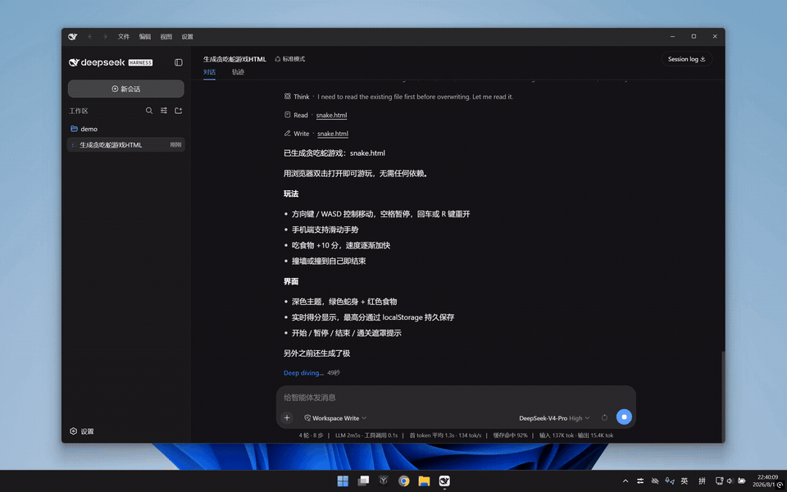The width and height of the screenshot is (787, 492).
Task: Open the 设置 menu in the title bar
Action: pyautogui.click(x=187, y=37)
